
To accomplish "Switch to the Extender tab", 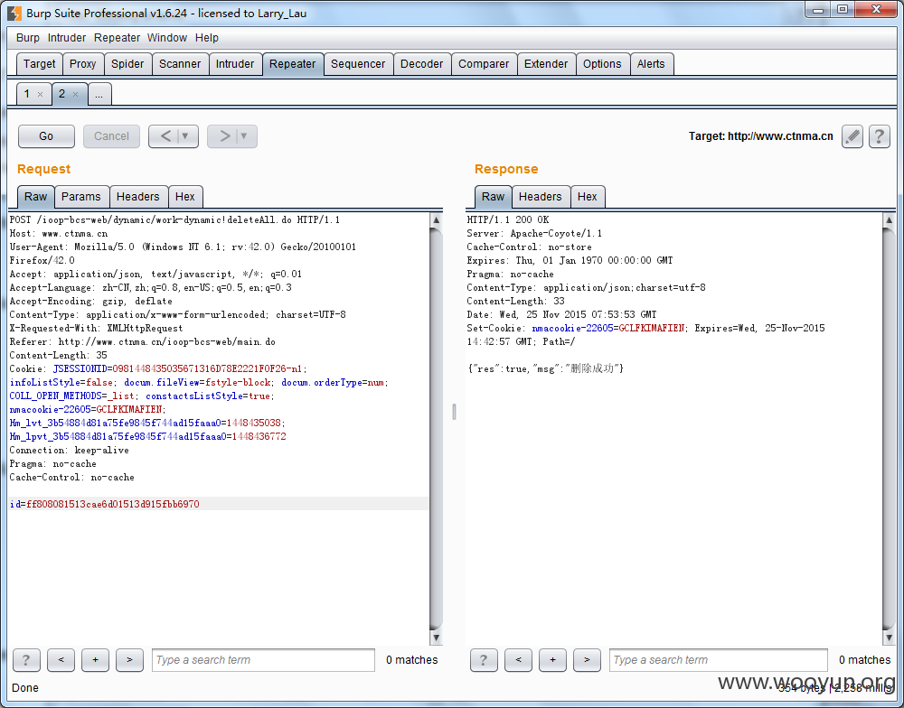I will point(546,64).
